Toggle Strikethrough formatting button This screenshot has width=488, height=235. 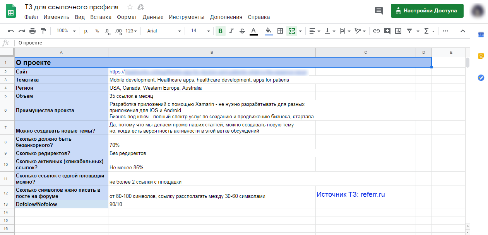point(242,31)
